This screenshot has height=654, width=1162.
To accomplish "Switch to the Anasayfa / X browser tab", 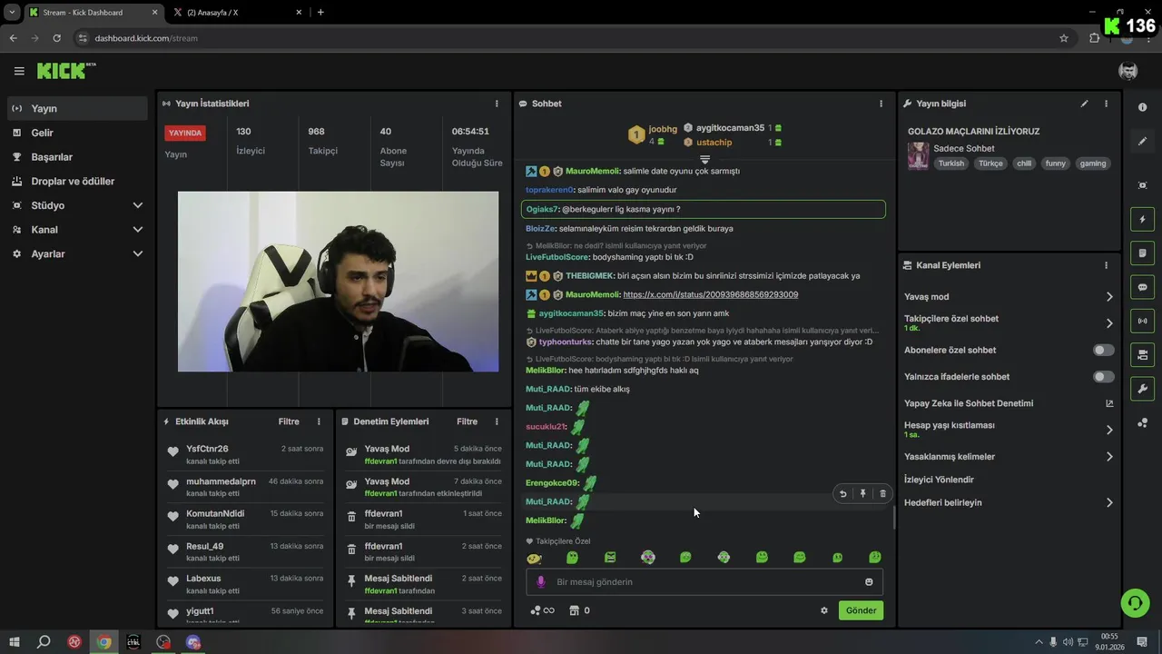I will (x=239, y=12).
